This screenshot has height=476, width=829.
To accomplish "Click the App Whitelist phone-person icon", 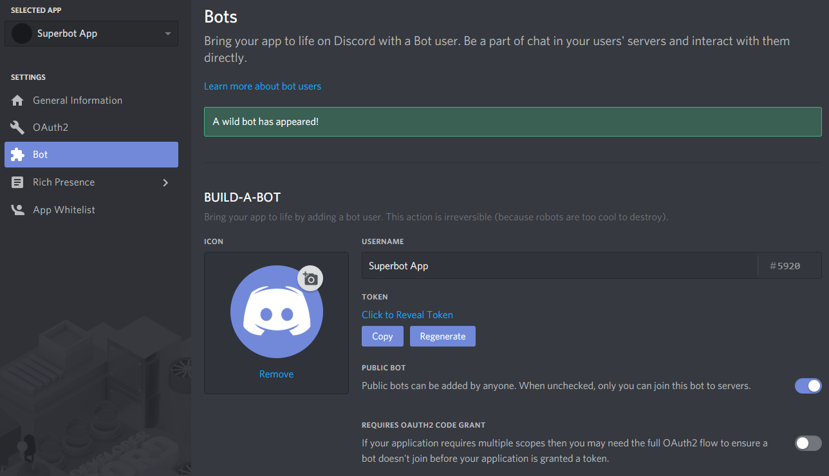I will coord(18,210).
